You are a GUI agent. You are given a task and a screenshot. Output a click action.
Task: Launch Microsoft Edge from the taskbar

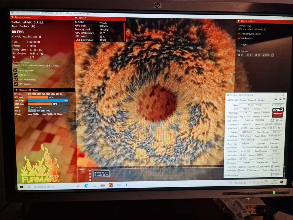coord(86,185)
